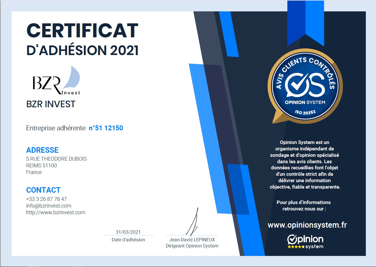Image resolution: width=376 pixels, height=267 pixels.
Task: Click the Jean-David LEPINEUX name
Action: pos(192,240)
